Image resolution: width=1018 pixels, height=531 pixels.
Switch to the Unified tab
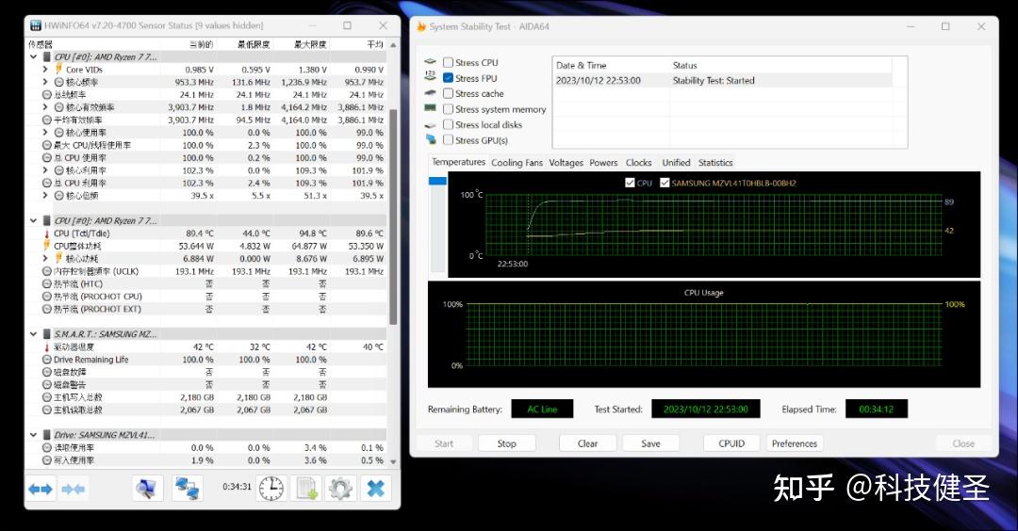pos(676,163)
